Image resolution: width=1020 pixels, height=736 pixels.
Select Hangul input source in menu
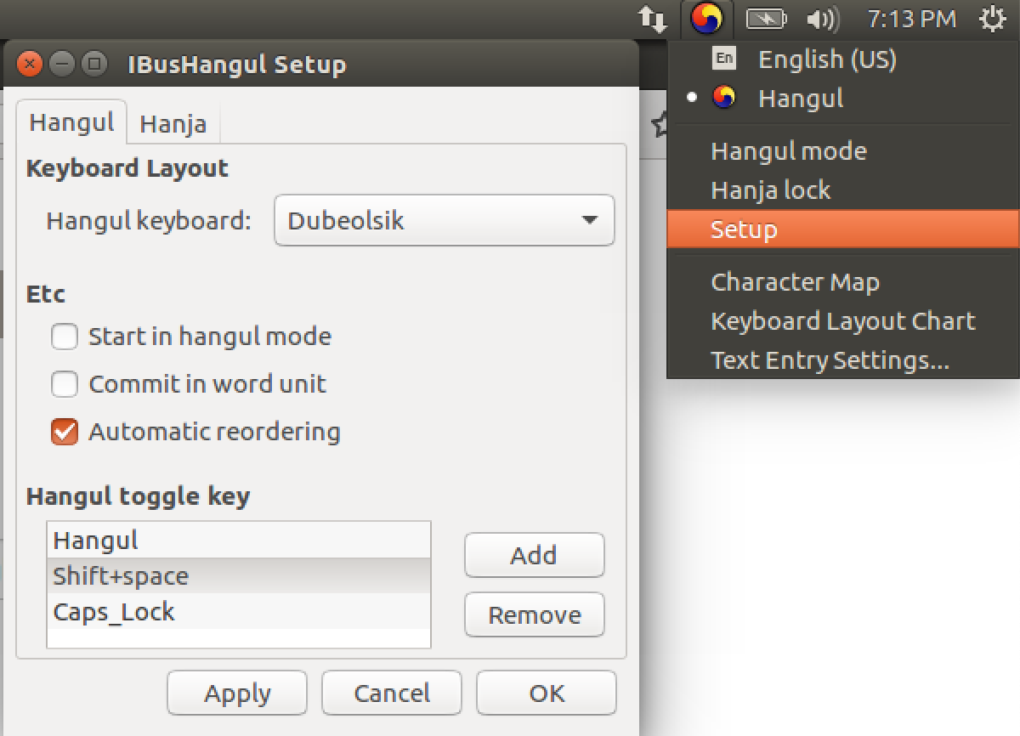click(x=843, y=98)
